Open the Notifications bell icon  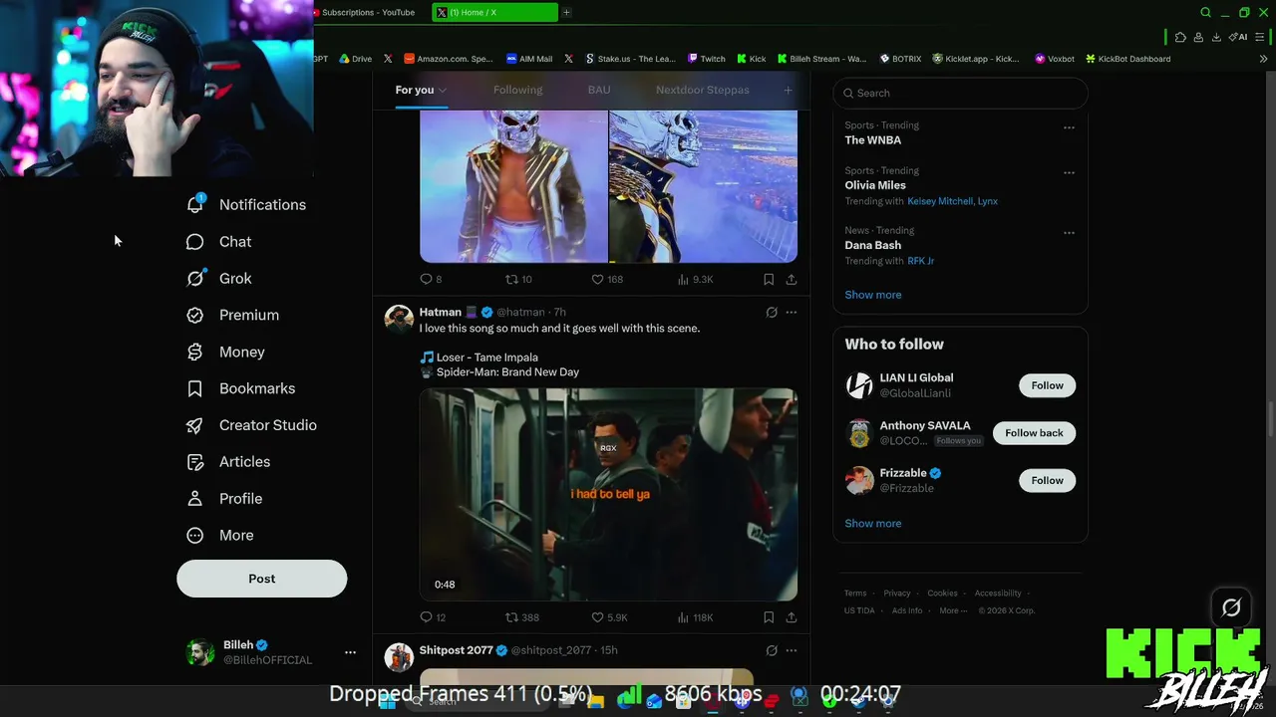(x=195, y=204)
